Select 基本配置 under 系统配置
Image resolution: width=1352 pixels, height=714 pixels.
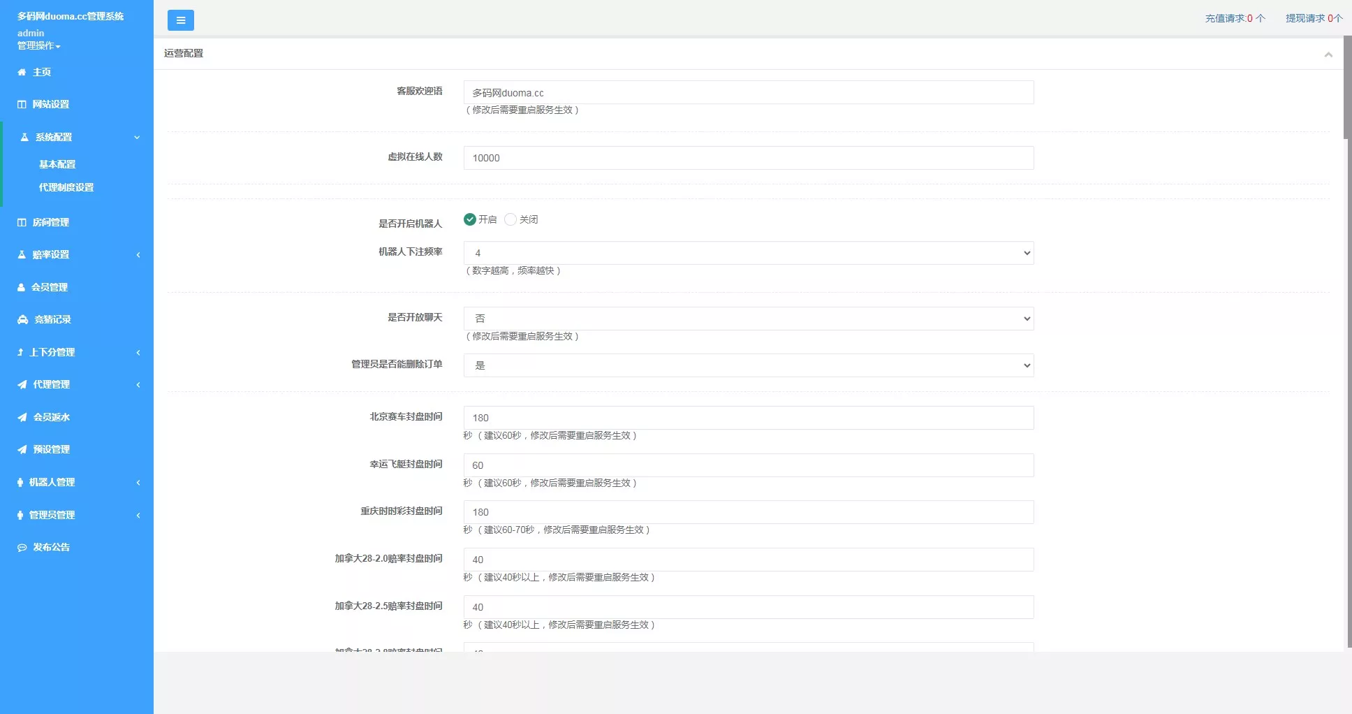[57, 164]
